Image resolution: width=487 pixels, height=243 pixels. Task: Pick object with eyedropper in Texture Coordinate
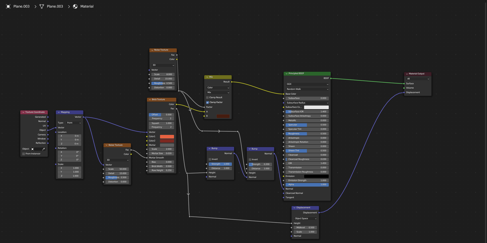click(x=43, y=149)
